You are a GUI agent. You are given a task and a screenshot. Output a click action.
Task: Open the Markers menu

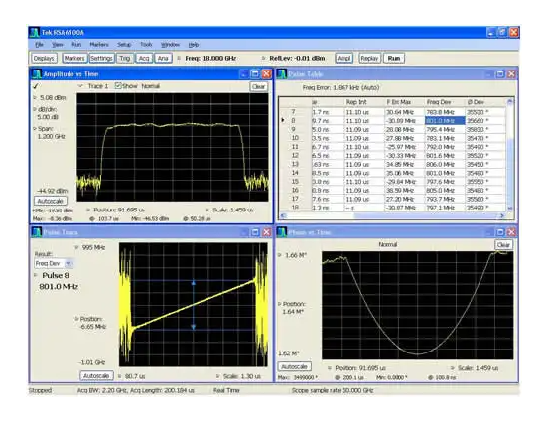99,45
